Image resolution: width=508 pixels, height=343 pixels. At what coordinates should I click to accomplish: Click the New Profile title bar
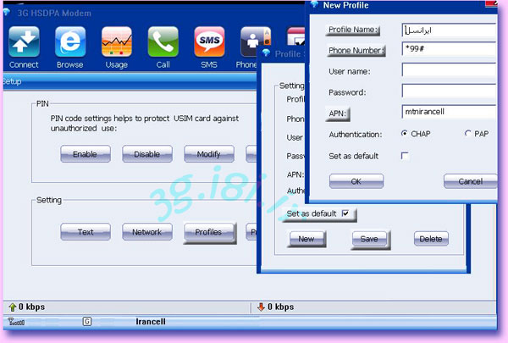pos(401,6)
